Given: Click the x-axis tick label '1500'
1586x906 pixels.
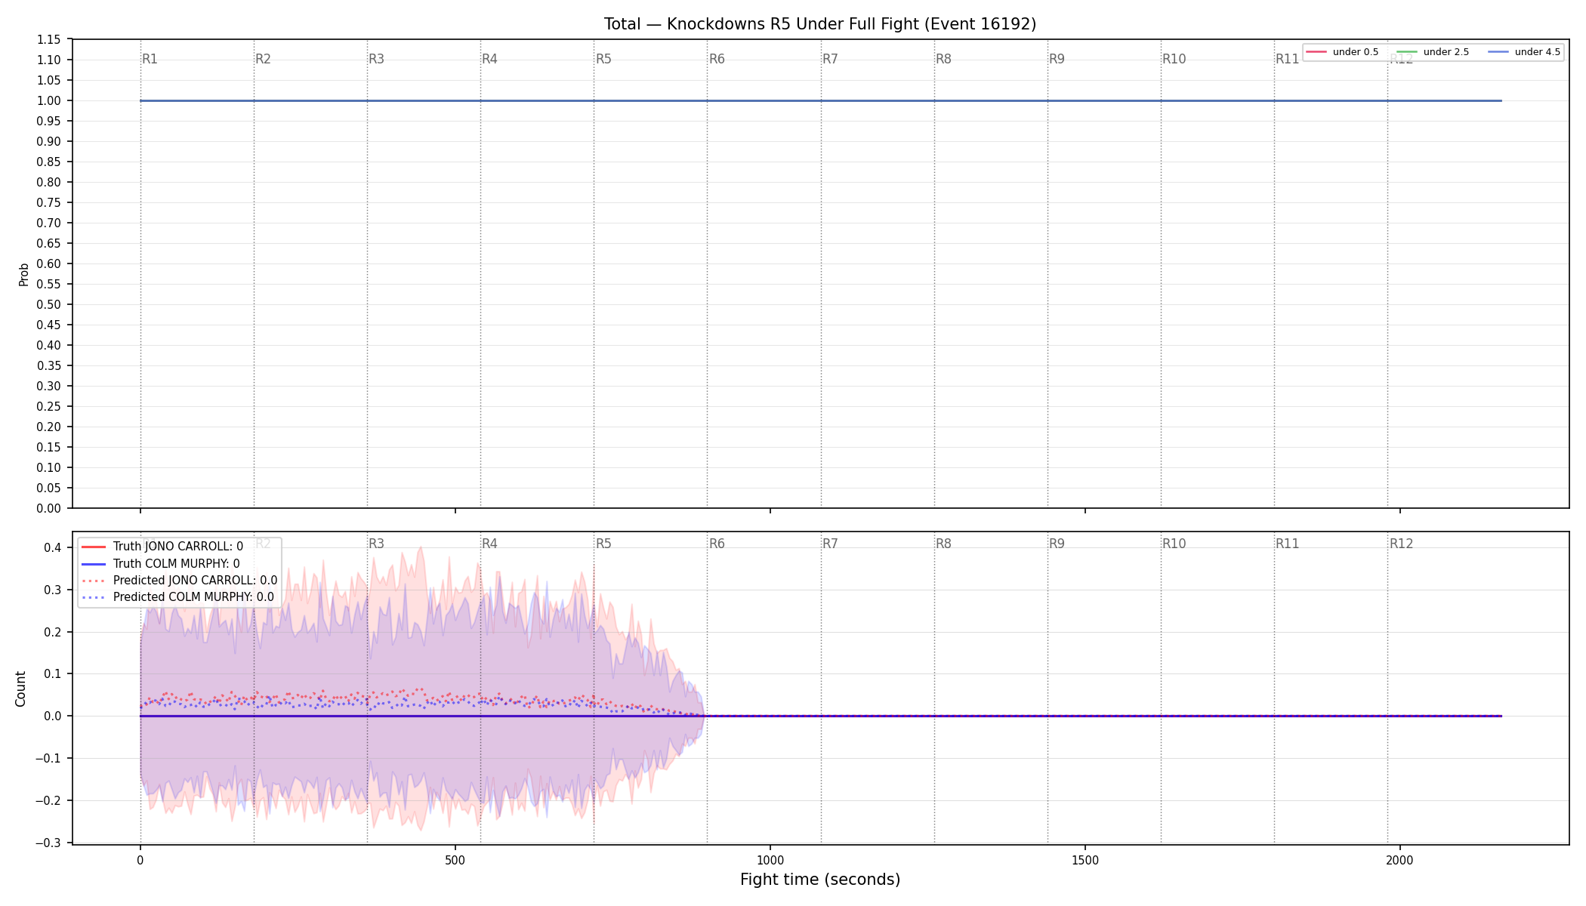Looking at the screenshot, I should tap(1085, 860).
